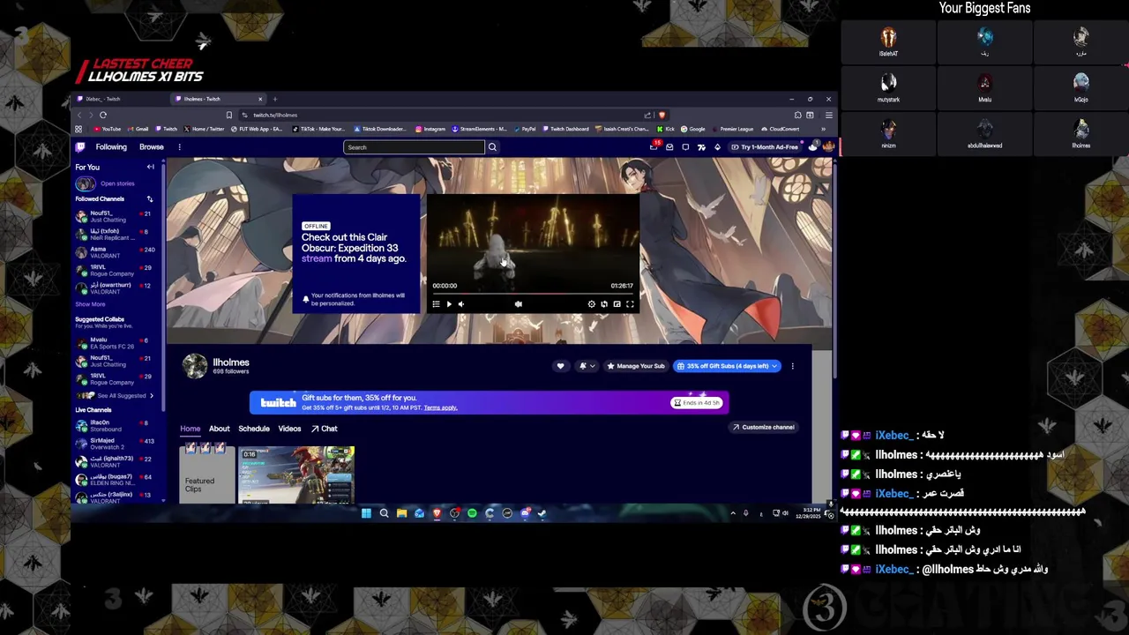
Task: Click Open stories link
Action: click(117, 183)
